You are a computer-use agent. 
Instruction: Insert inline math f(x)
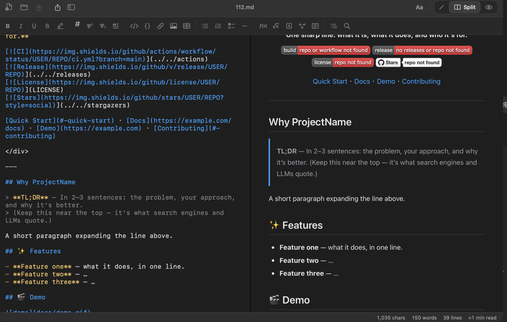(263, 26)
